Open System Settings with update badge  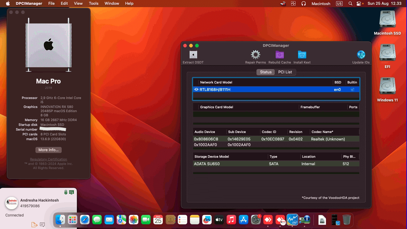256,220
